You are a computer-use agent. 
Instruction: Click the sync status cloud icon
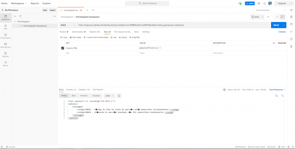click(x=240, y=4)
